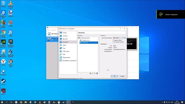Image resolution: width=185 pixels, height=104 pixels.
Task: Close the Windows 10 Settings dialog
Action: pos(125,29)
